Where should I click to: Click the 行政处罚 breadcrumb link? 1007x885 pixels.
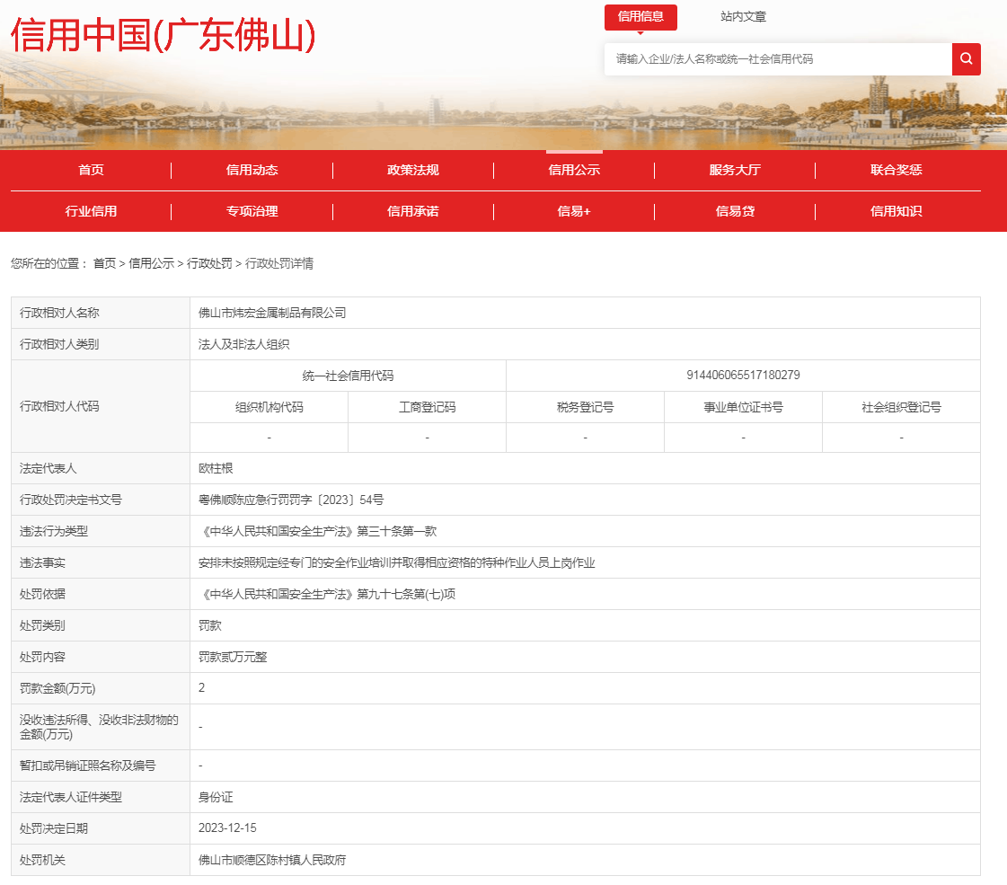pos(209,263)
